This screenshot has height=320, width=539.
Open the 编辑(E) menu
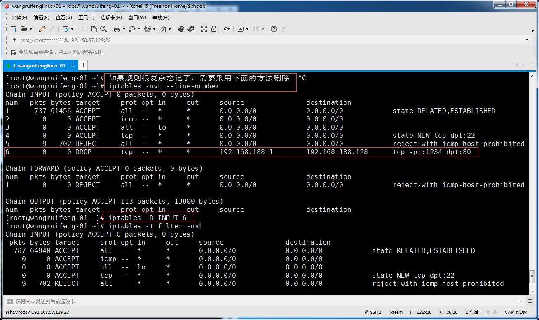tap(41, 18)
